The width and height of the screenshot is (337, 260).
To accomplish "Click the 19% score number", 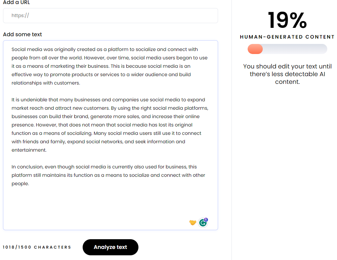I will 287,20.
